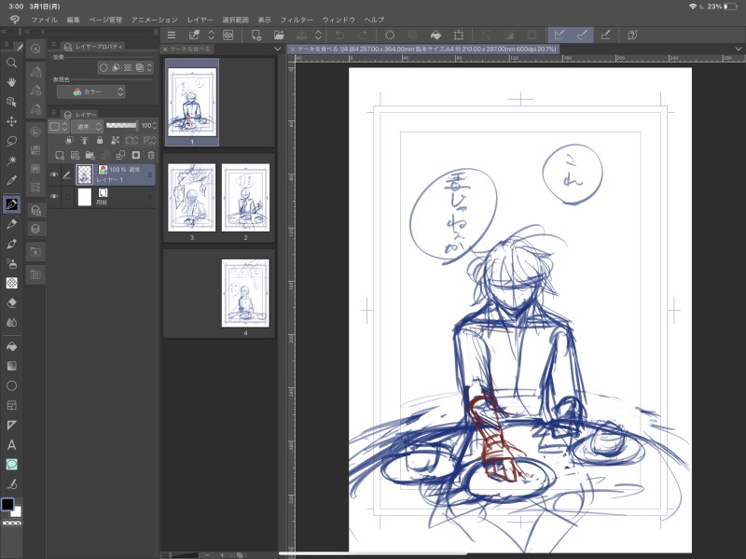Select the Decoration checker pattern tool

[x=11, y=283]
